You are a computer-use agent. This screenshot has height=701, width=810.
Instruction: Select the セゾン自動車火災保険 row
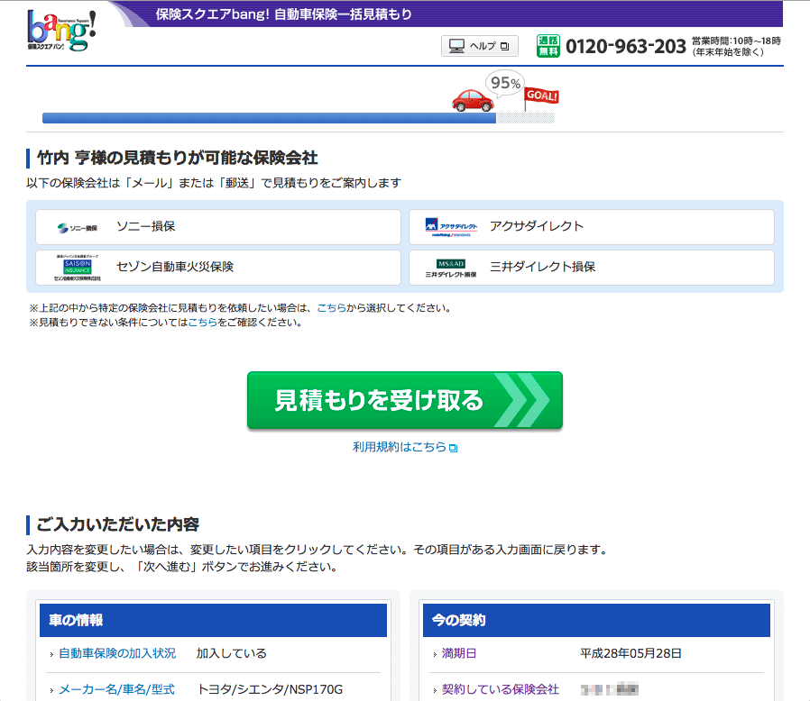(x=218, y=268)
